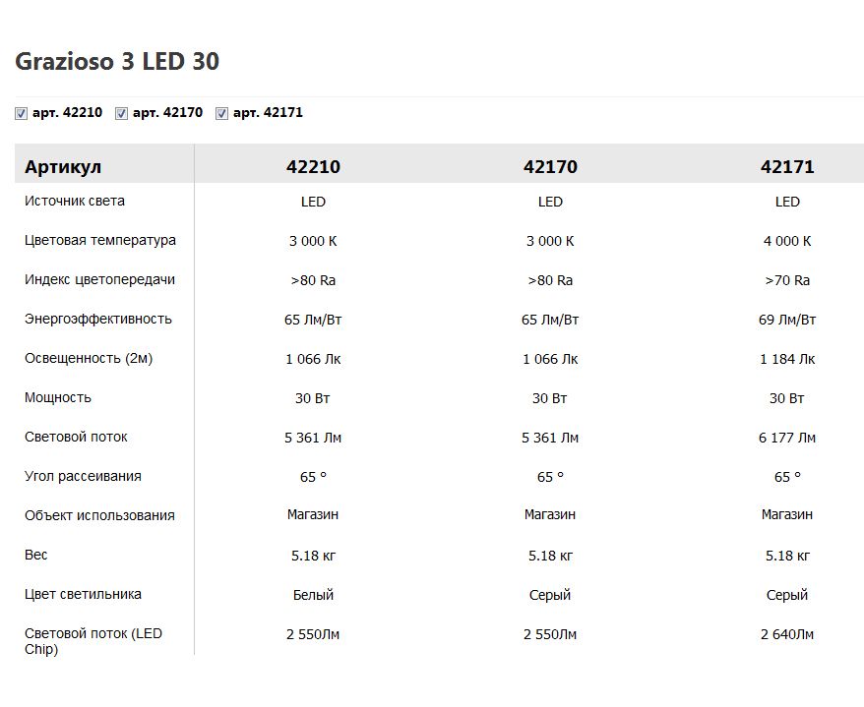Screen dimensions: 864x707
Task: Select the Артикул header cell
Action: tap(63, 167)
